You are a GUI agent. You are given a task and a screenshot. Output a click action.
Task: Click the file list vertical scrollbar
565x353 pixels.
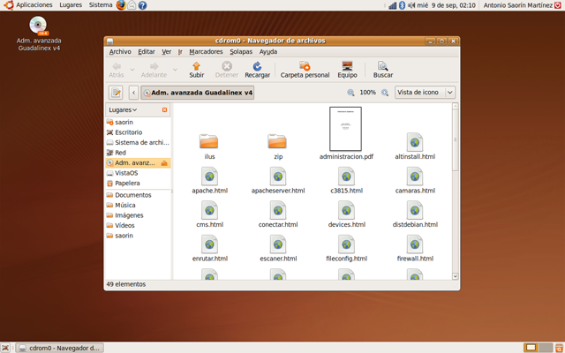(456, 141)
